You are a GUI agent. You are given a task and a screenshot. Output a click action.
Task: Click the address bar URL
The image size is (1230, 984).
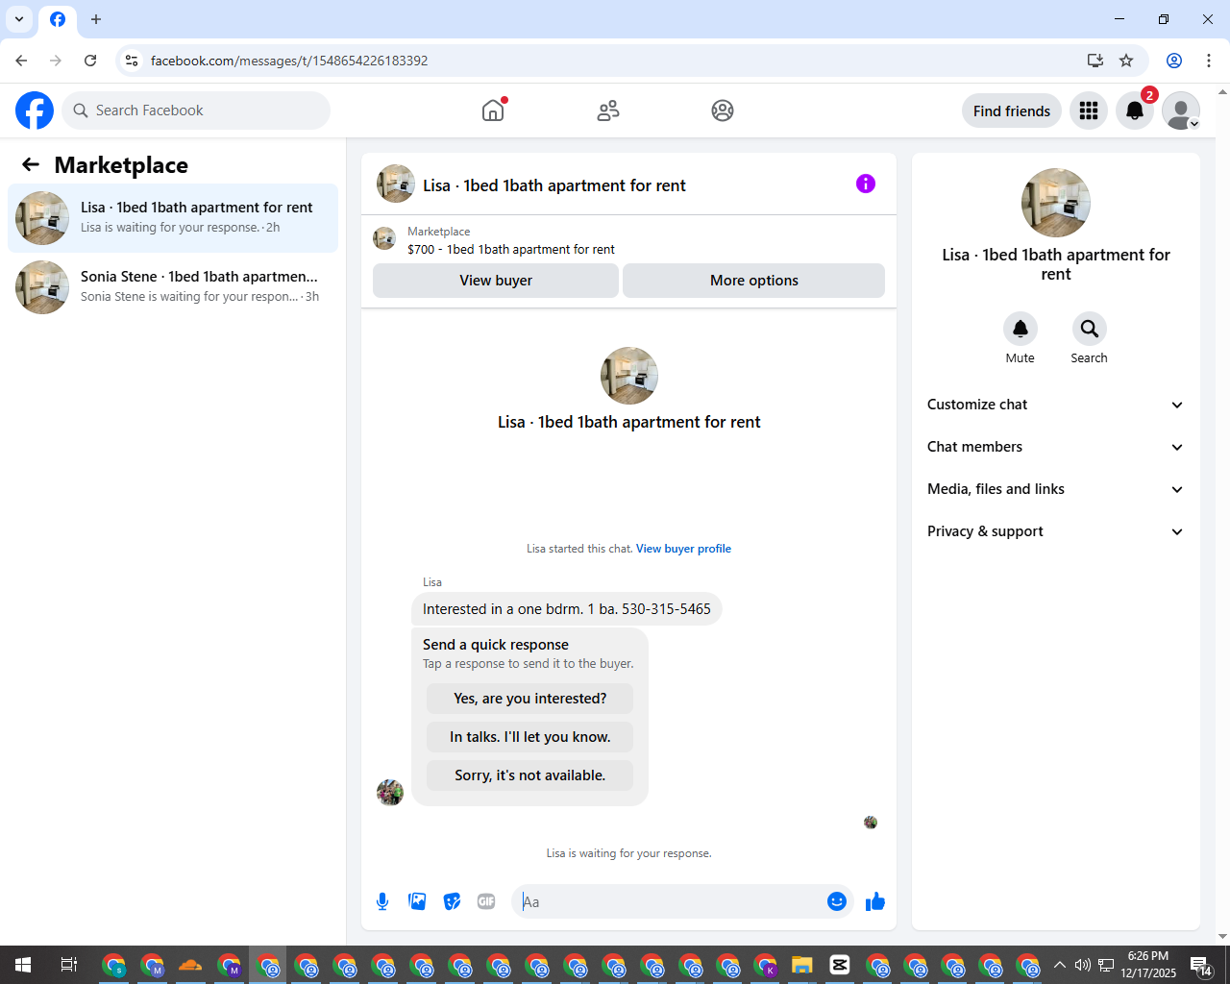(x=289, y=61)
